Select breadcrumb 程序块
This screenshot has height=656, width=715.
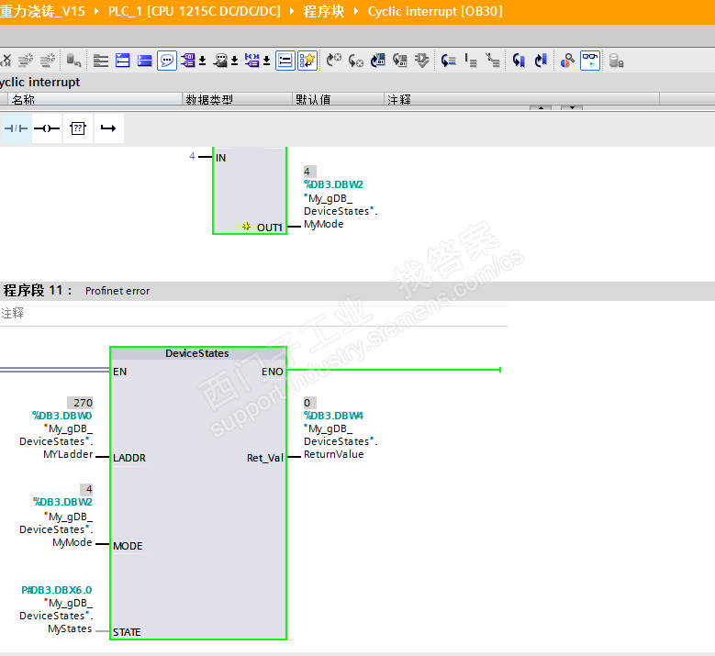pos(324,11)
